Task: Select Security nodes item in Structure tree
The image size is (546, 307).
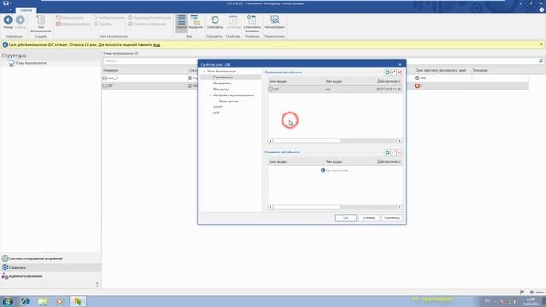Action: (31, 63)
